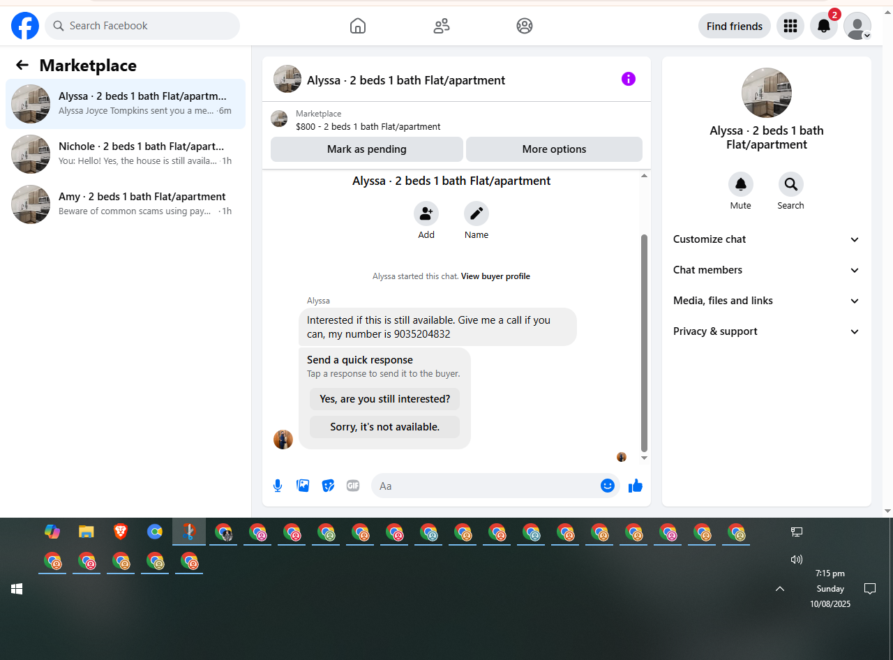Focus the Aa message input box

pyautogui.click(x=486, y=486)
